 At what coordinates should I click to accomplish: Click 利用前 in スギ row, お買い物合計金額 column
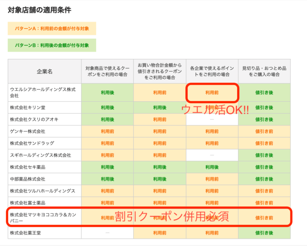coord(160,155)
